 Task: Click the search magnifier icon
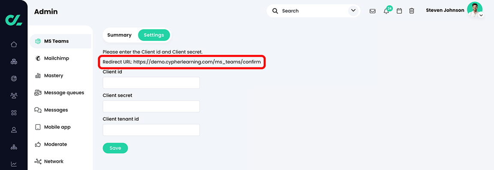click(x=275, y=11)
